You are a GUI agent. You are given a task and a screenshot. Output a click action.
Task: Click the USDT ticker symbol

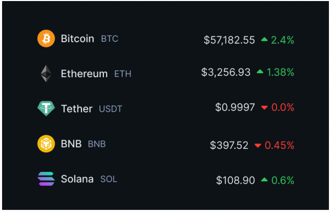click(111, 109)
